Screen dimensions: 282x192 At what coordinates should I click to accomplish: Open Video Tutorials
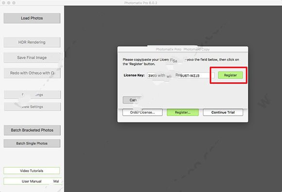[32, 171]
